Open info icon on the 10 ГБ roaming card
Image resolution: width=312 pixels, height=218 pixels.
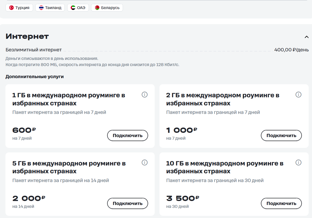click(298, 162)
